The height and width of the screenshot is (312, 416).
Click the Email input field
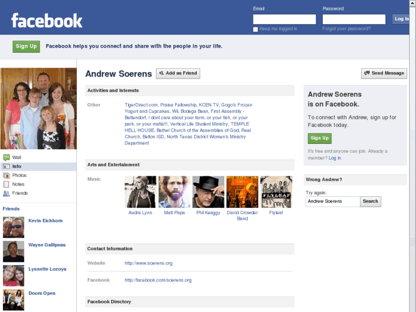284,19
